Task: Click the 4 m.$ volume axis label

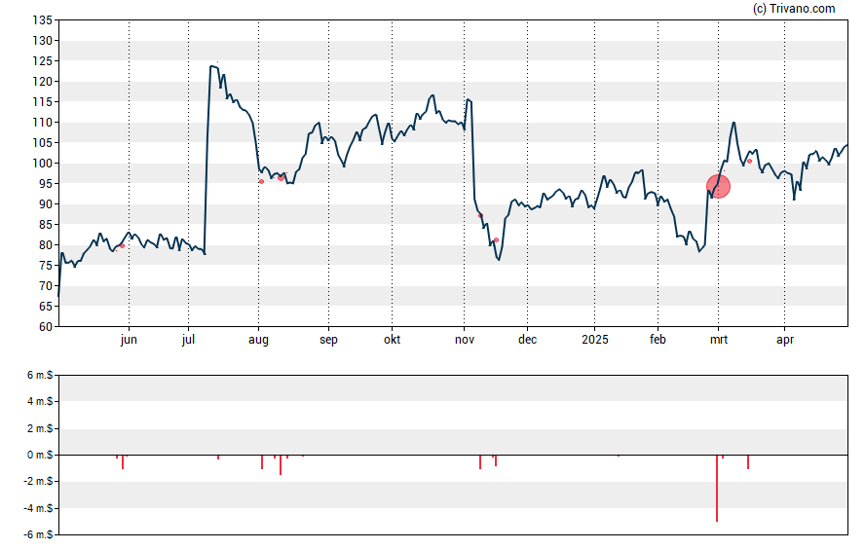Action: [x=40, y=402]
